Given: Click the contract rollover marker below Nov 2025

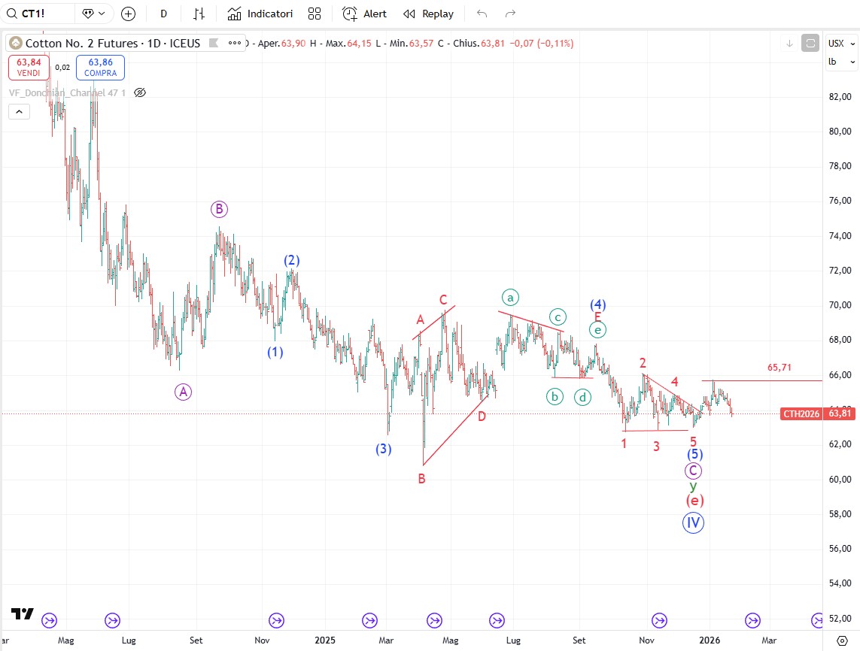Looking at the screenshot, I should point(659,620).
